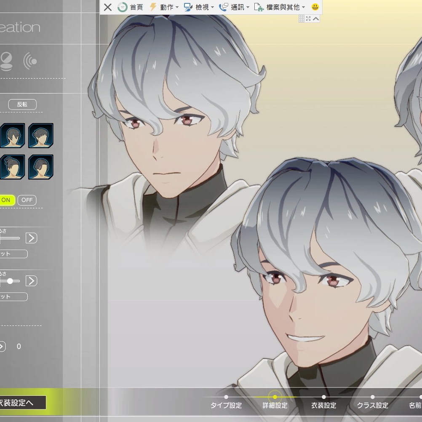Pick the top-knot bun hairstyle thumbnail
This screenshot has width=422, height=422.
point(12,167)
